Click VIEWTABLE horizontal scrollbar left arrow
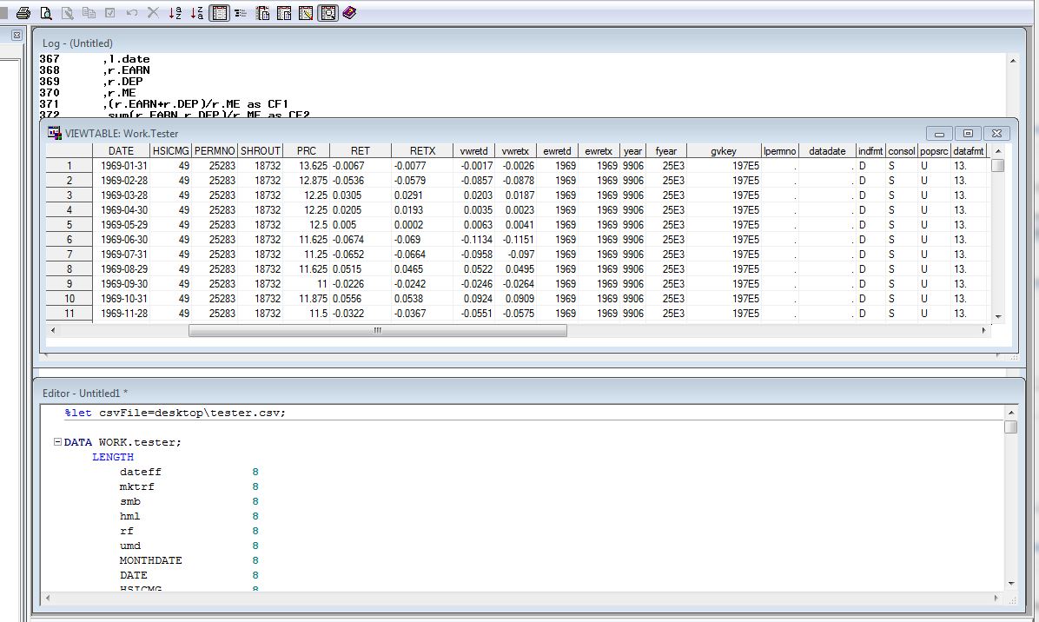This screenshot has height=622, width=1039. tap(53, 330)
